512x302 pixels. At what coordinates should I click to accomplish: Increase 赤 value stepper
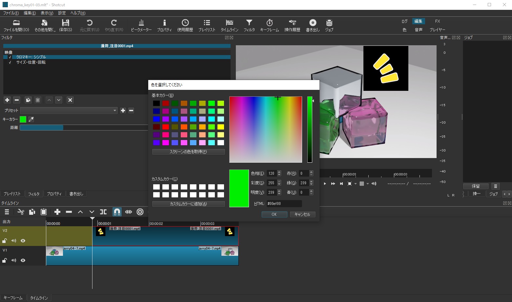point(311,172)
